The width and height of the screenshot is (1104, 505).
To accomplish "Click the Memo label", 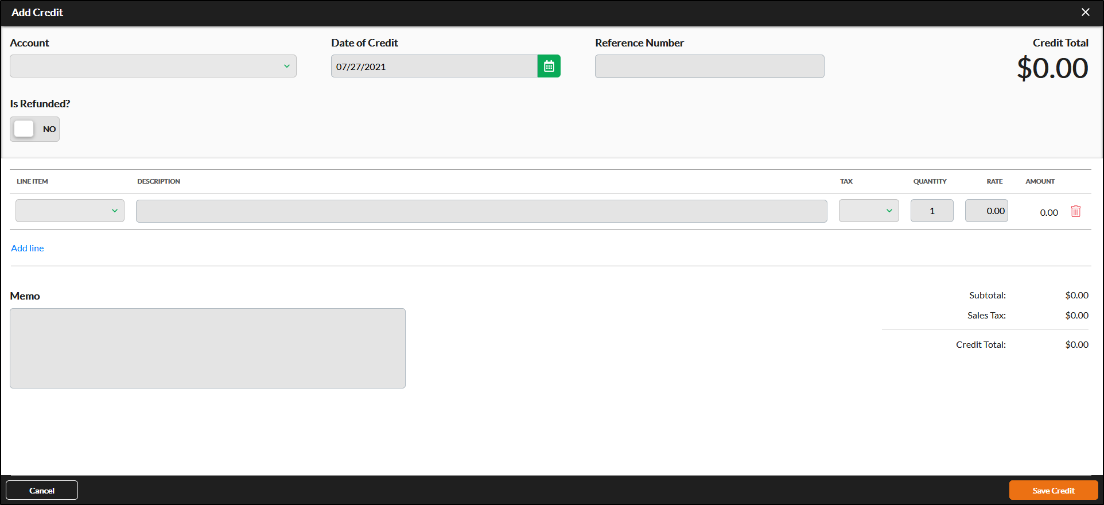I will point(25,296).
